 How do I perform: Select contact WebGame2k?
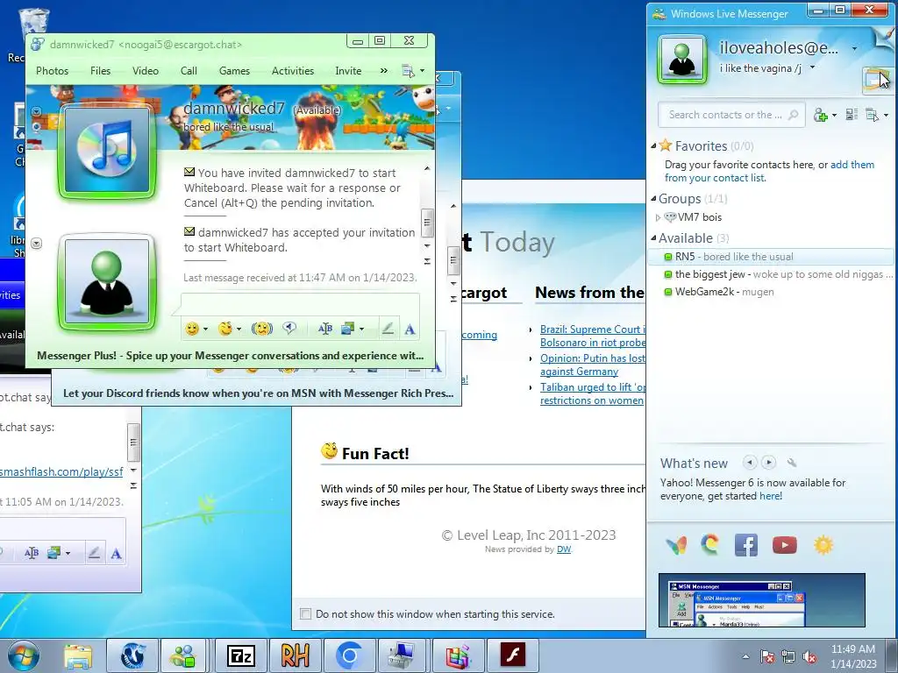click(770, 292)
